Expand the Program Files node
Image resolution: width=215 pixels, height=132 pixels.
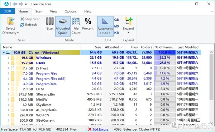coord(9,73)
